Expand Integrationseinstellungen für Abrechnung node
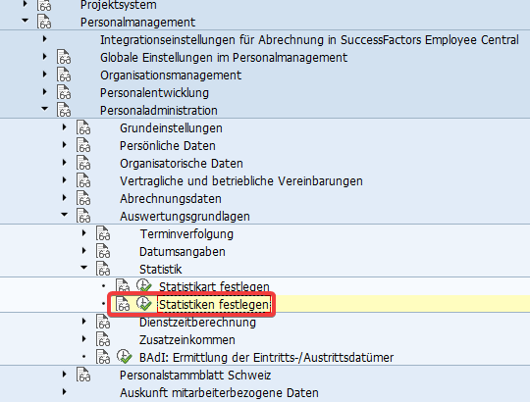This screenshot has width=530, height=402. [x=44, y=39]
